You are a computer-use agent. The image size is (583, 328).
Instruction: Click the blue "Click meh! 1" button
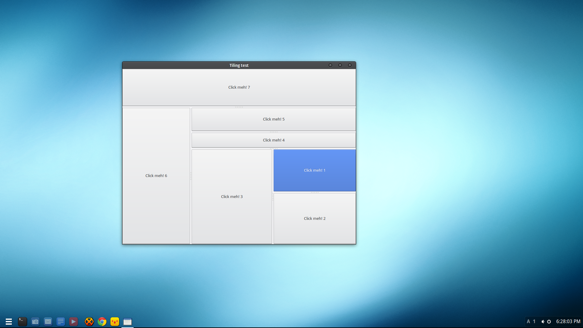tap(315, 170)
